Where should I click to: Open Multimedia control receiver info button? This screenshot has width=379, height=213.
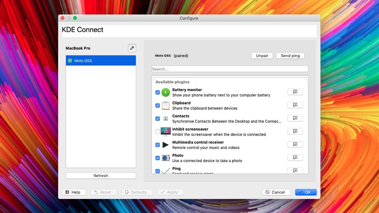coord(295,145)
